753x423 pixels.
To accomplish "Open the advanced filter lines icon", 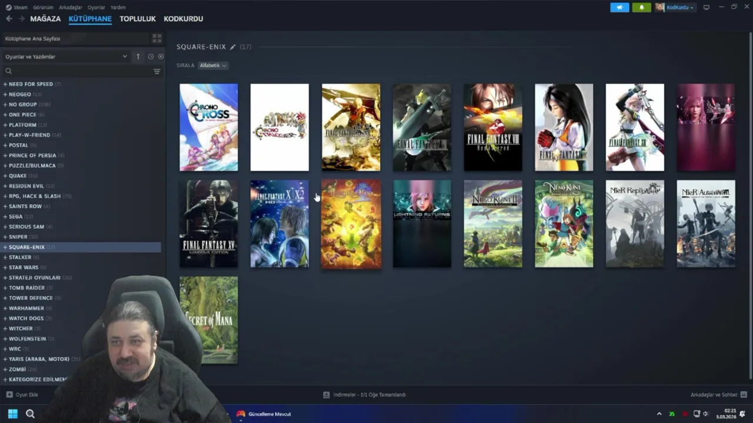I will (157, 71).
